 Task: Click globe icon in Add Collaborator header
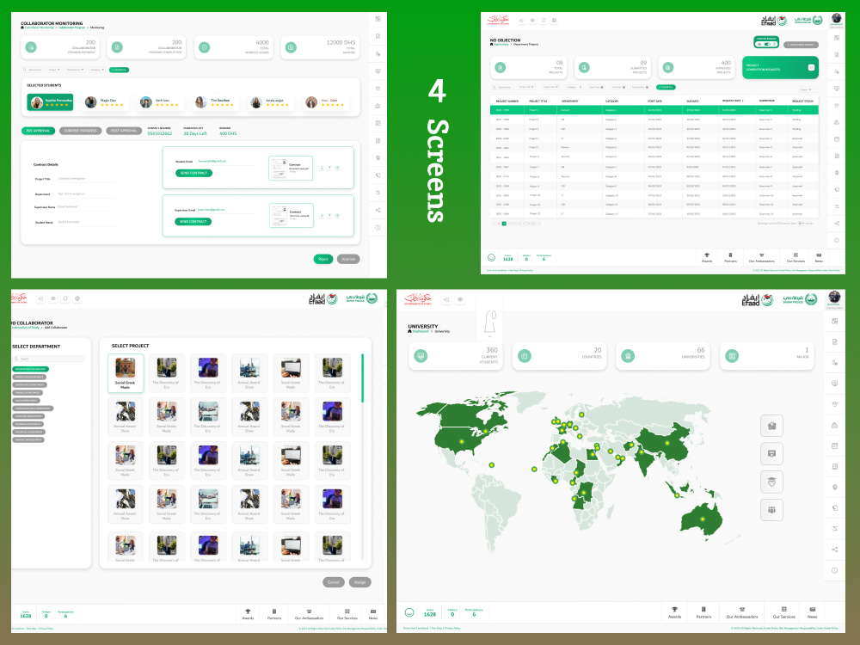click(x=77, y=298)
